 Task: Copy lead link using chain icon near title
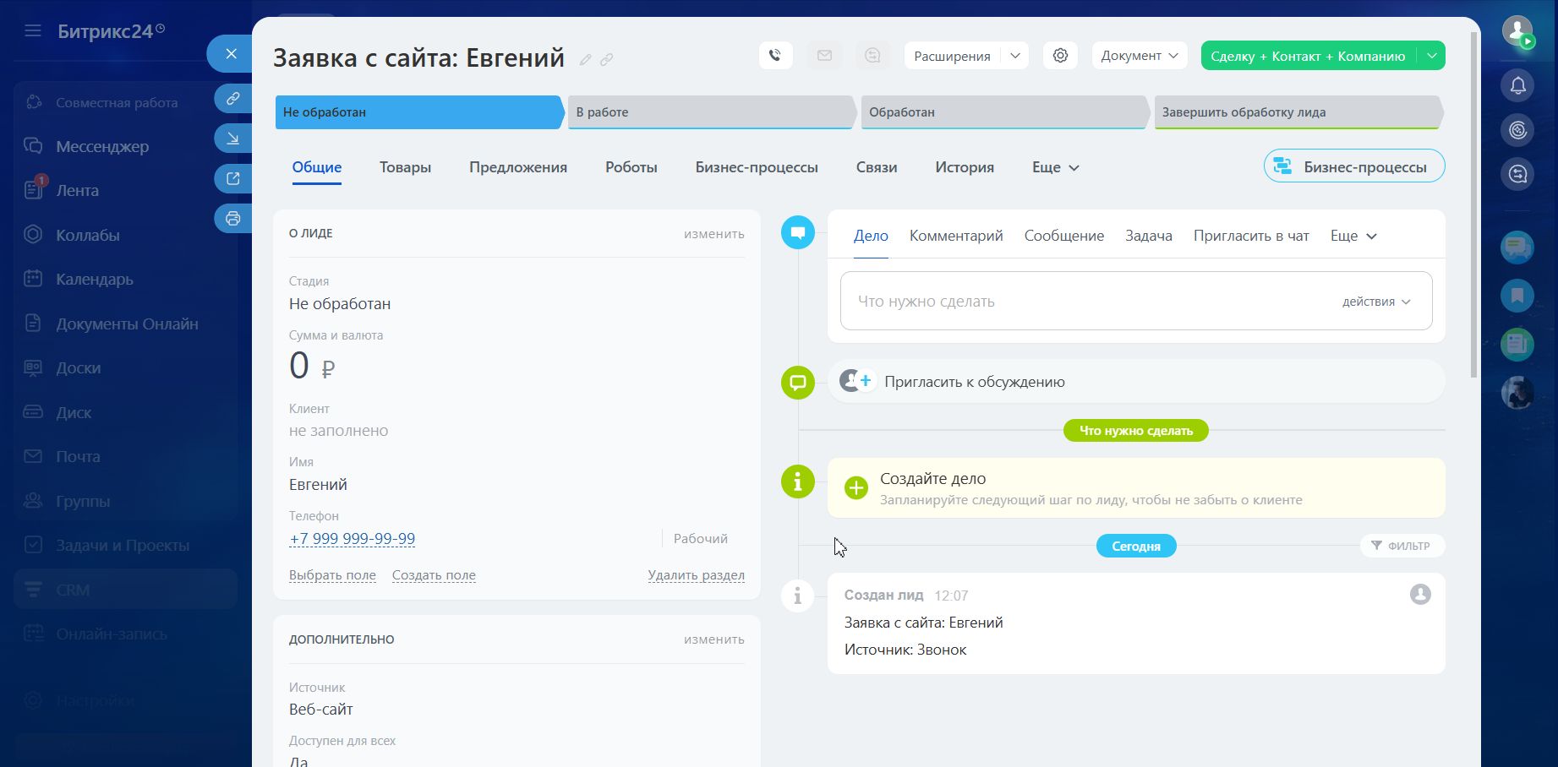(607, 60)
